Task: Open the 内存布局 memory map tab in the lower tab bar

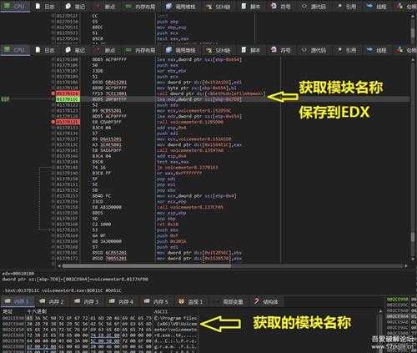Action: (141, 50)
